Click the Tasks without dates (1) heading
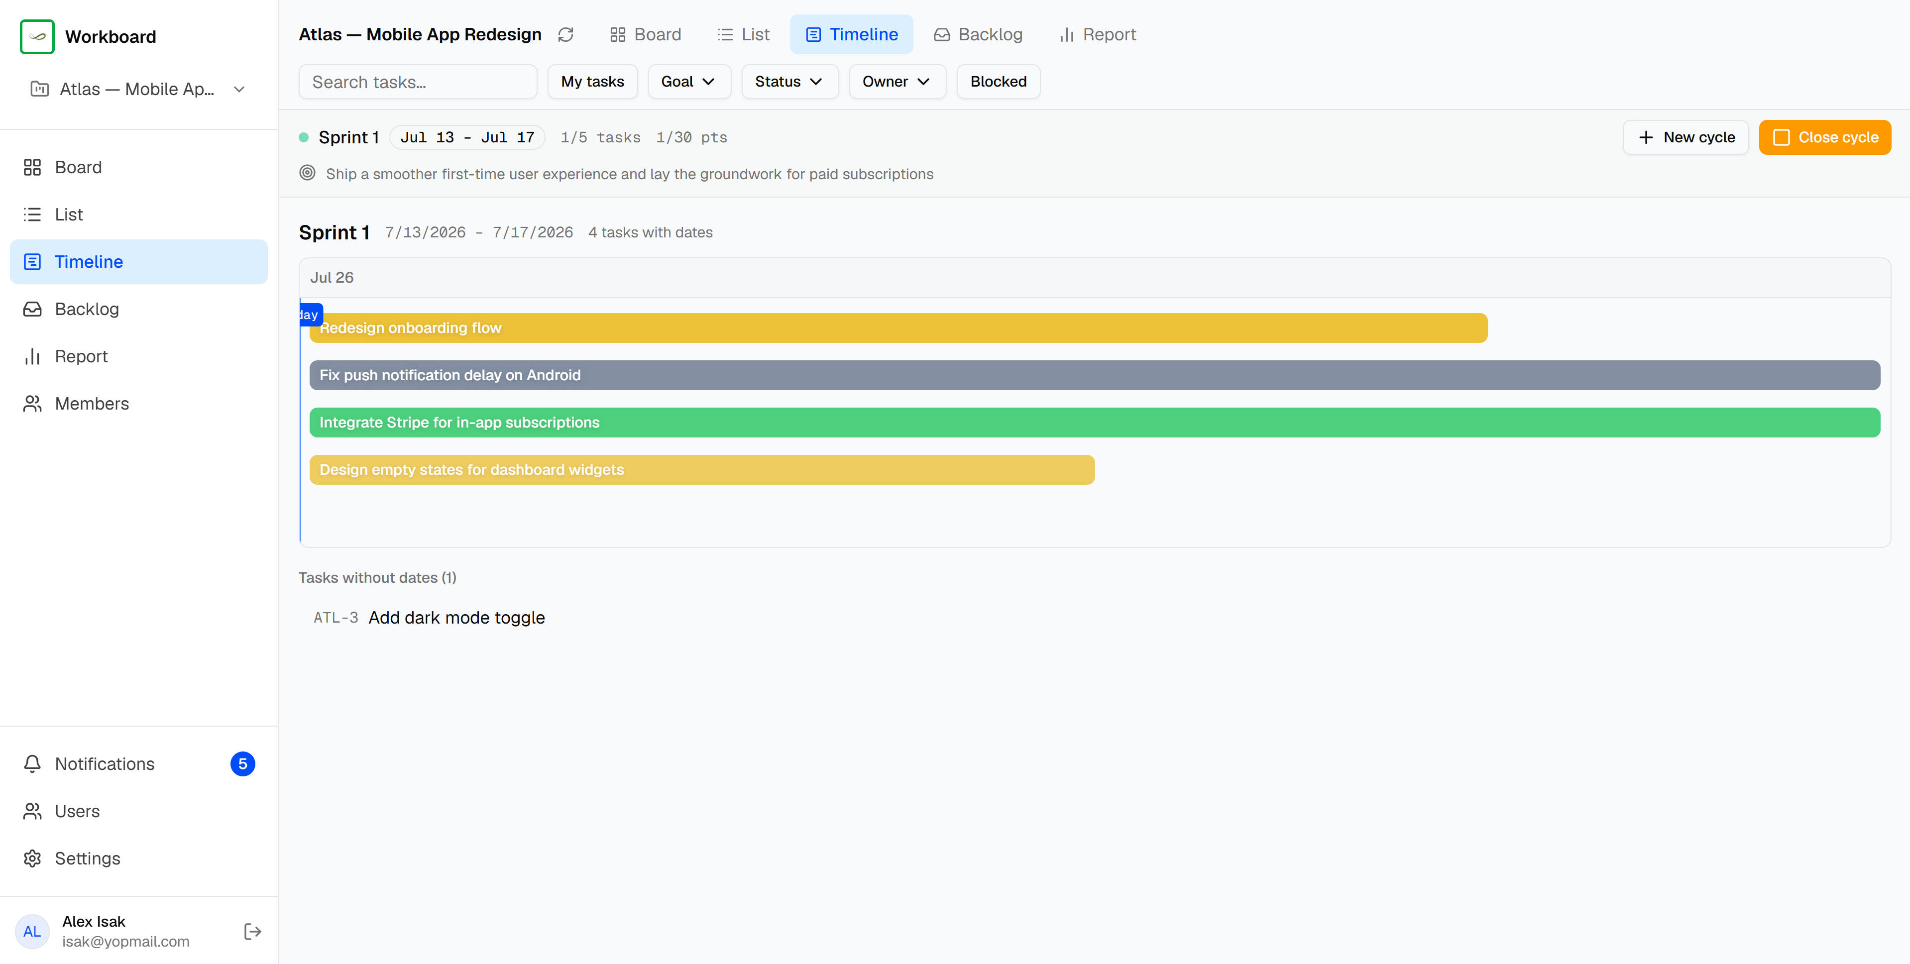This screenshot has height=964, width=1910. (x=377, y=578)
